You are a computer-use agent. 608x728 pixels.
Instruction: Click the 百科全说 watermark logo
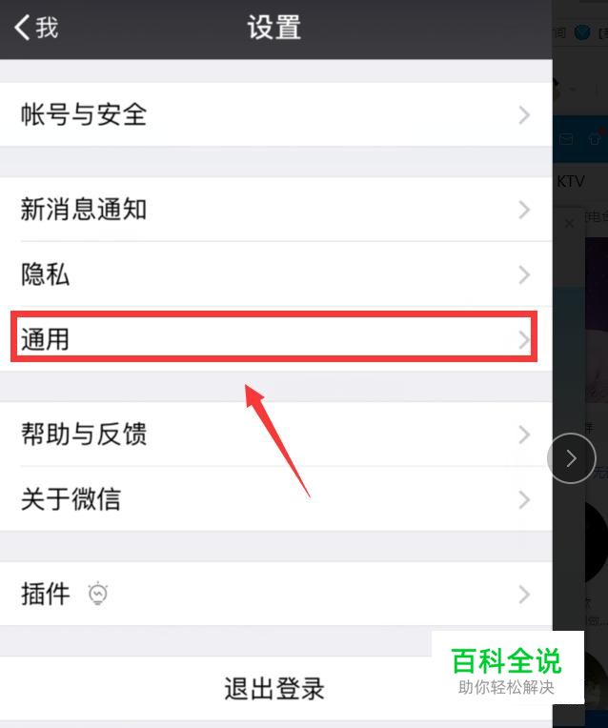coord(507,668)
